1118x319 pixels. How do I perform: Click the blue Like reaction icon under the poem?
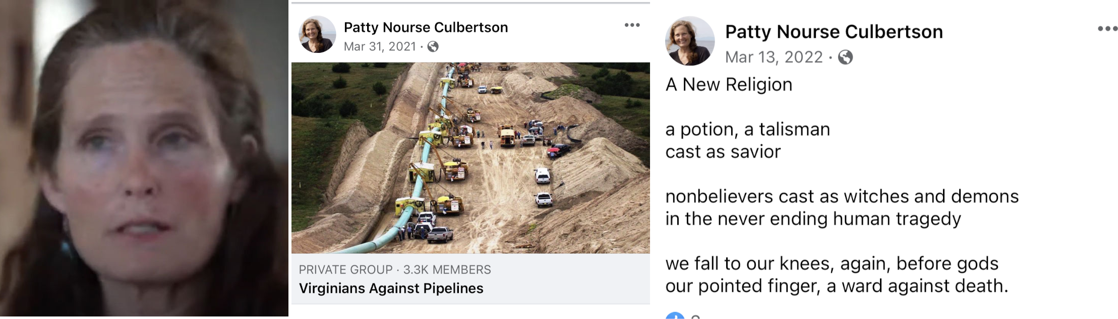coord(675,315)
